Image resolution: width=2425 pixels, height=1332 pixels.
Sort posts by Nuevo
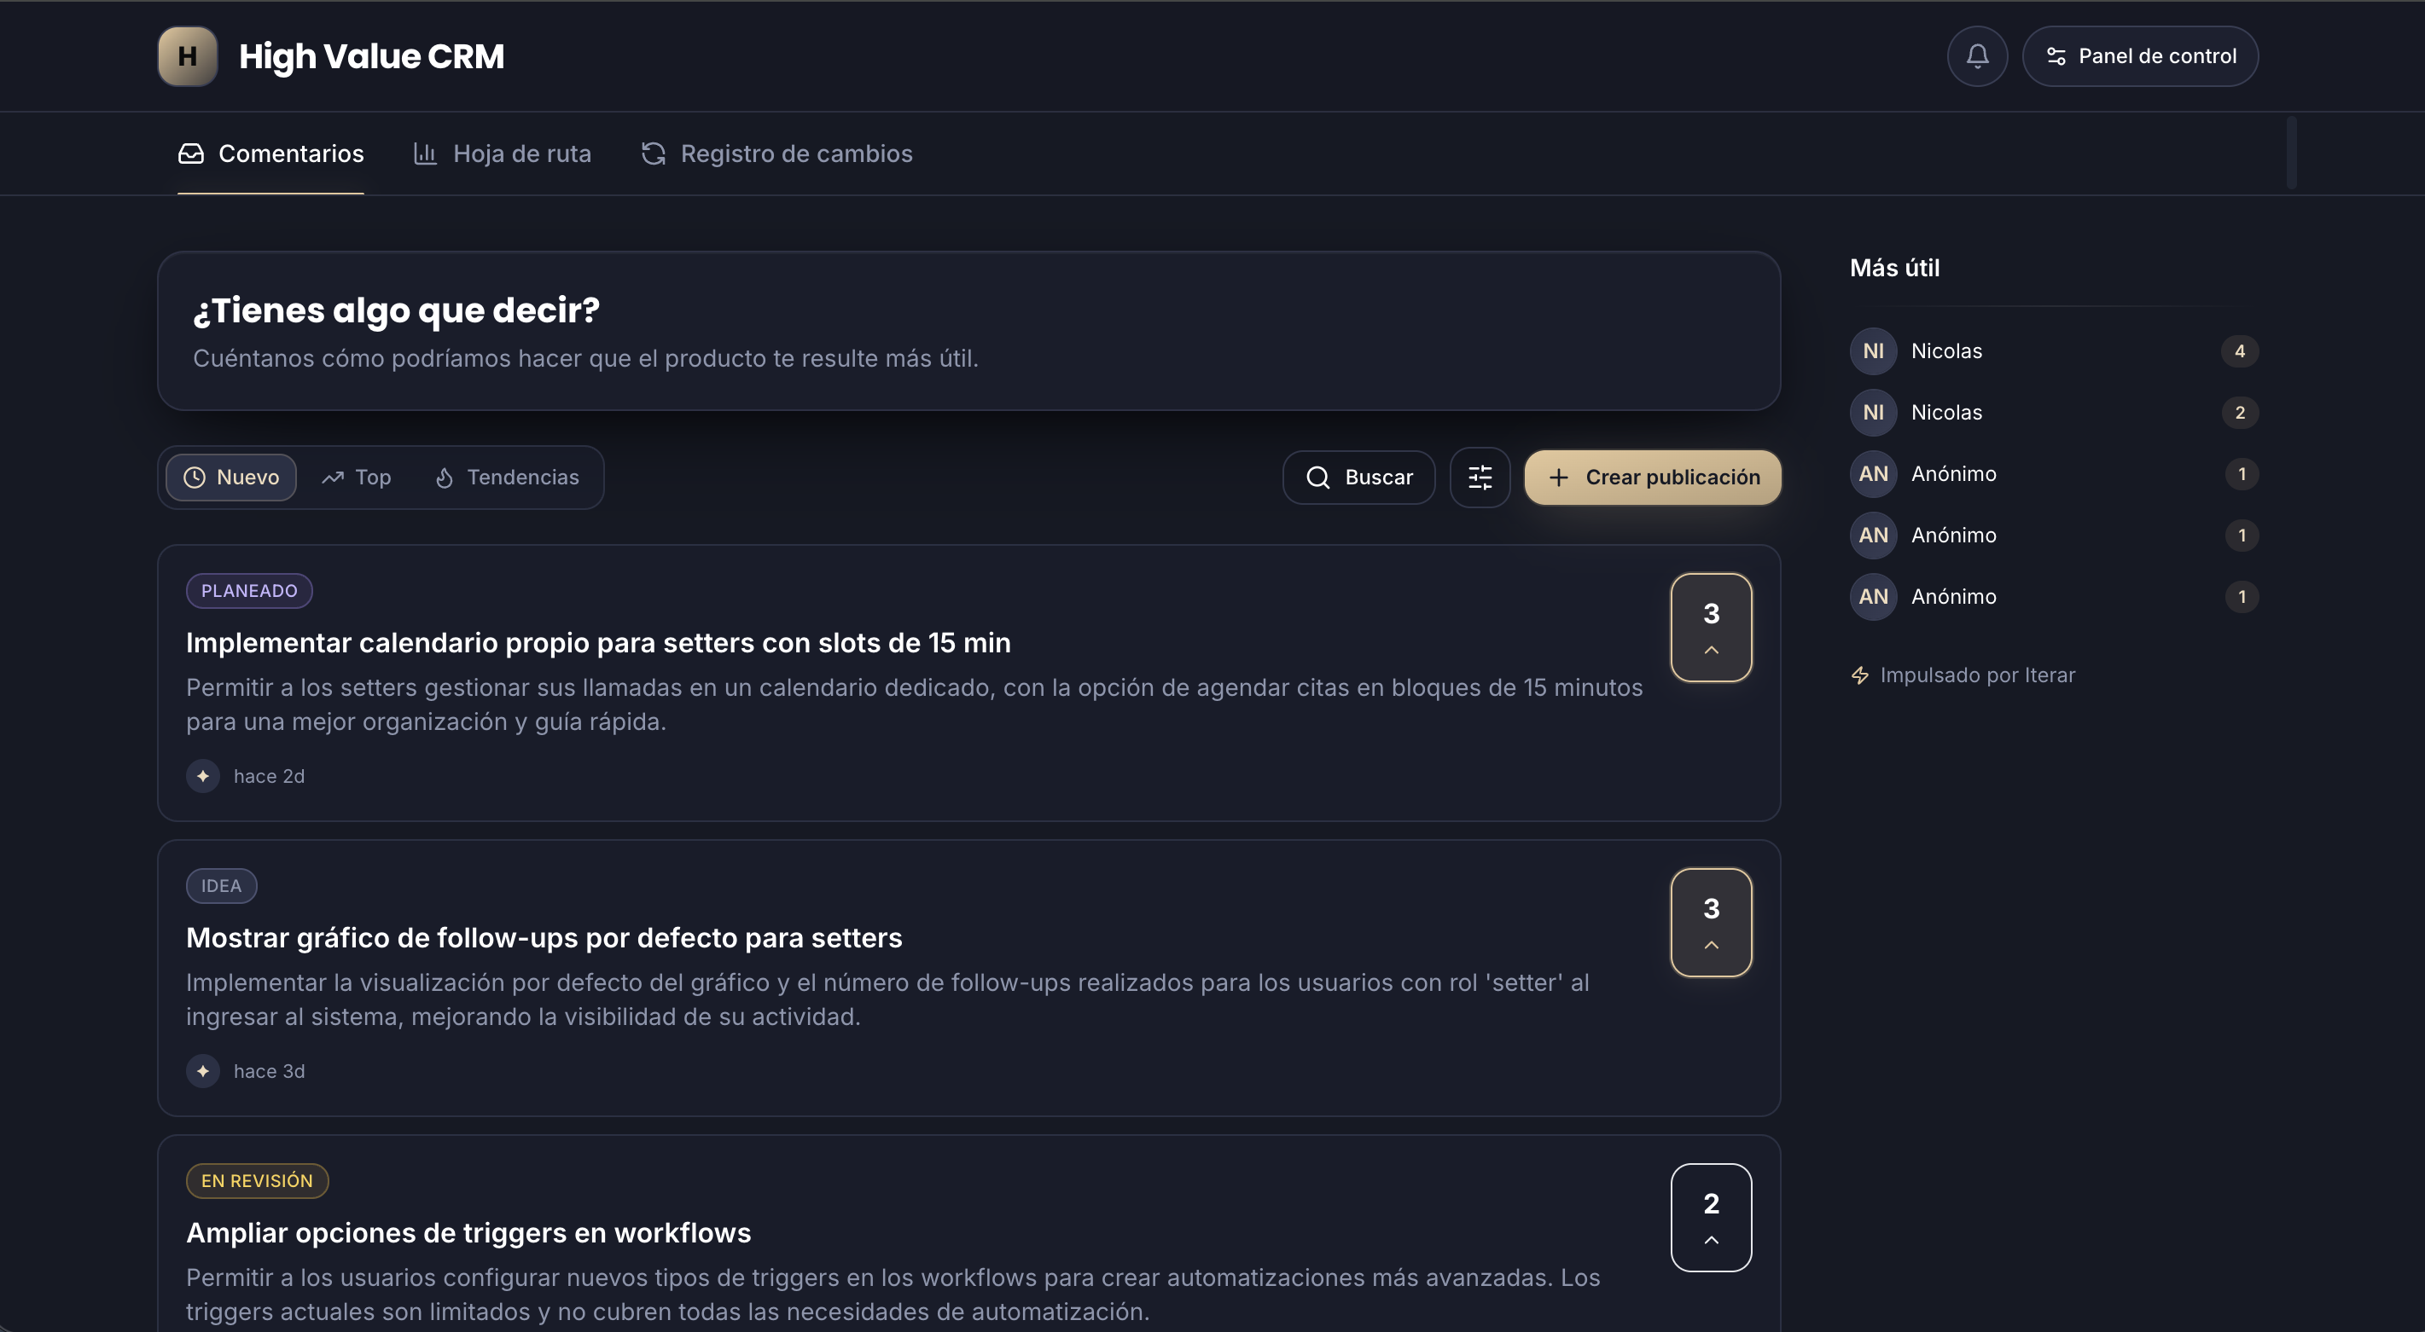tap(231, 477)
